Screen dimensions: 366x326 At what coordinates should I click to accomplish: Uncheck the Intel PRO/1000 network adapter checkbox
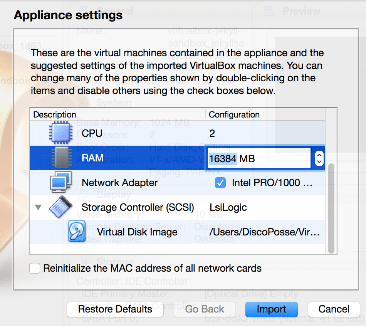220,183
